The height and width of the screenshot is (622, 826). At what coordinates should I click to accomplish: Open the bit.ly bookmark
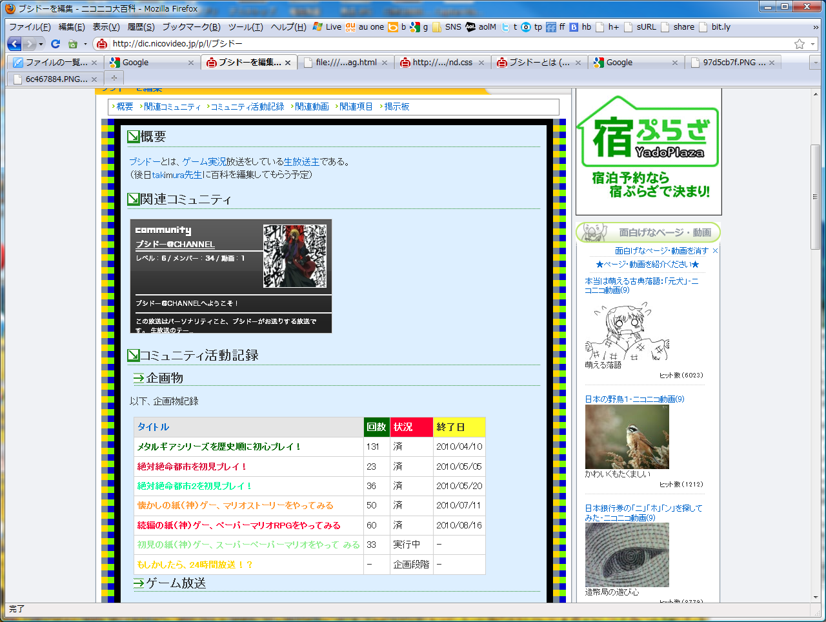point(715,26)
